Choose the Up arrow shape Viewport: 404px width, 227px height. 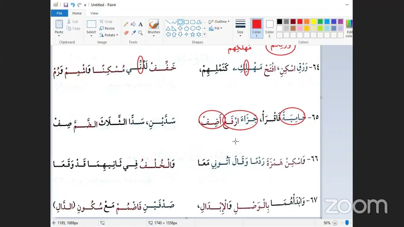point(174,34)
